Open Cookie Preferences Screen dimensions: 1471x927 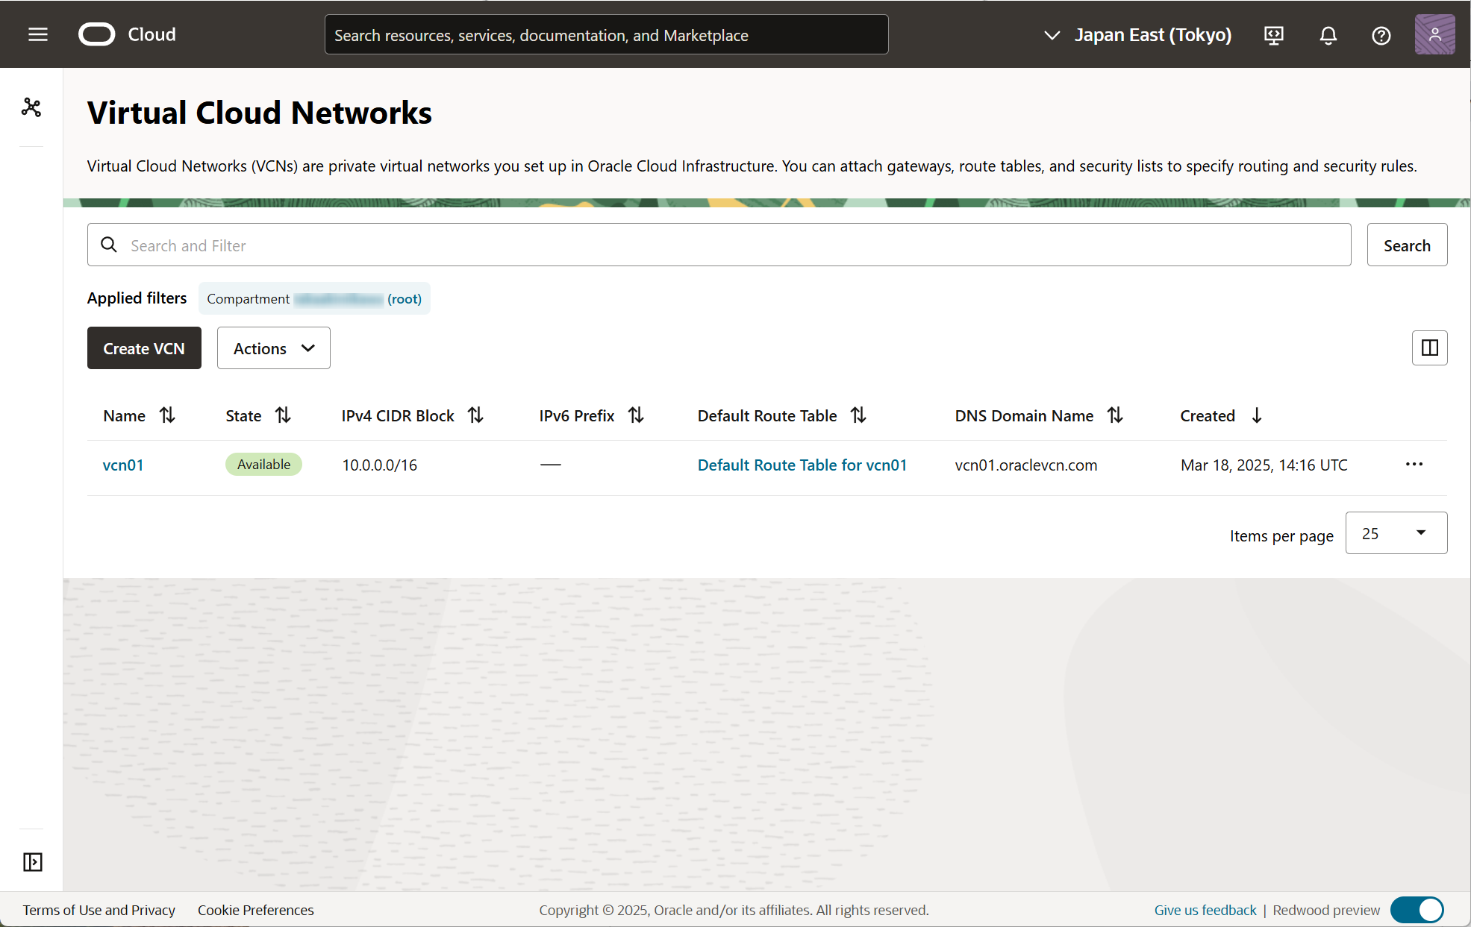tap(256, 910)
